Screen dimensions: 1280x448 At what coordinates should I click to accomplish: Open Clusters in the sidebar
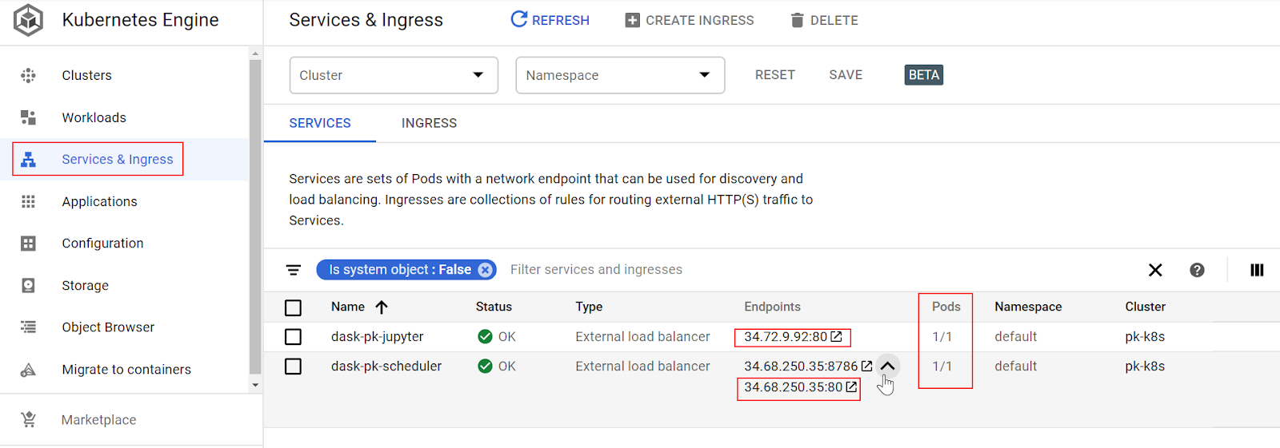click(87, 75)
